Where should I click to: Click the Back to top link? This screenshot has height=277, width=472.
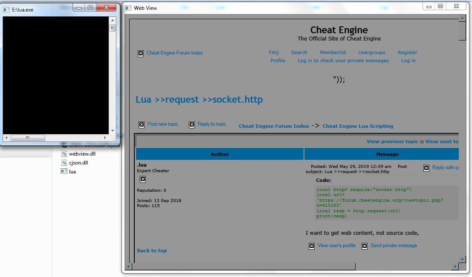(152, 251)
